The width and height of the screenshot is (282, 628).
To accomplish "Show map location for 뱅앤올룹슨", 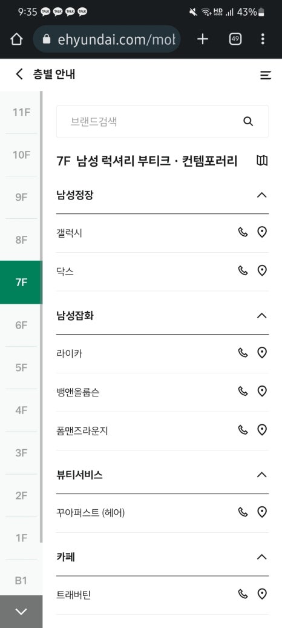I will point(261,392).
